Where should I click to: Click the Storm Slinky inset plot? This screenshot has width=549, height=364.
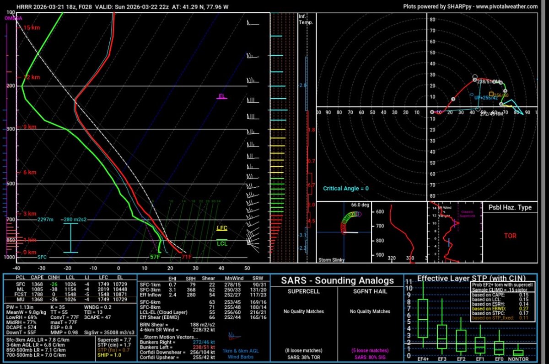click(x=344, y=233)
